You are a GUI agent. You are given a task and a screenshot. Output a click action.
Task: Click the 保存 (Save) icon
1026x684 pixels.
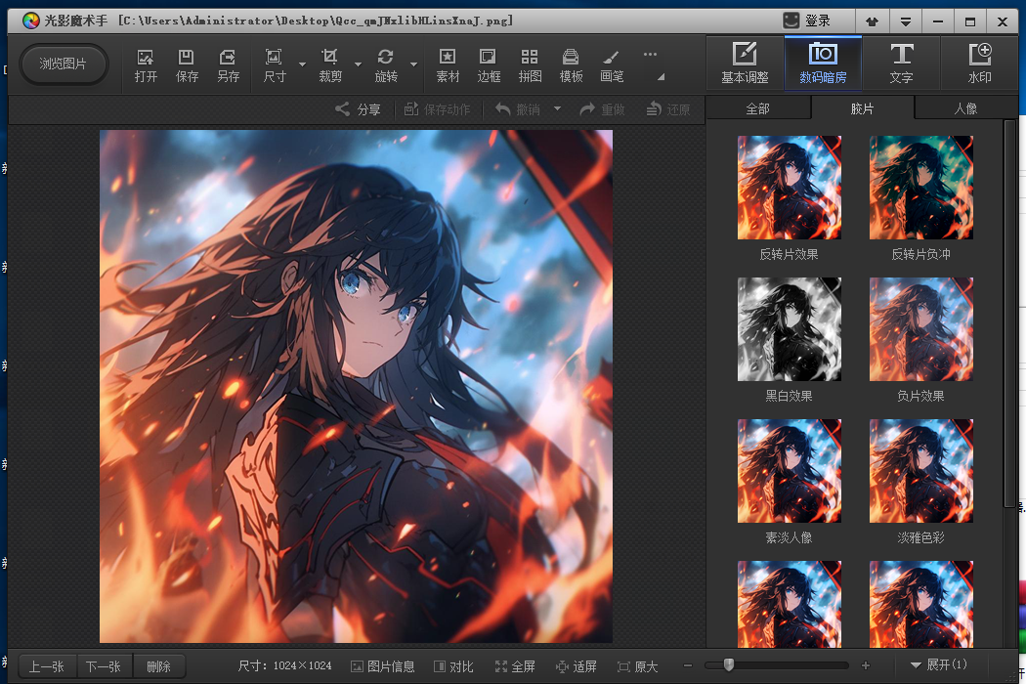[187, 64]
